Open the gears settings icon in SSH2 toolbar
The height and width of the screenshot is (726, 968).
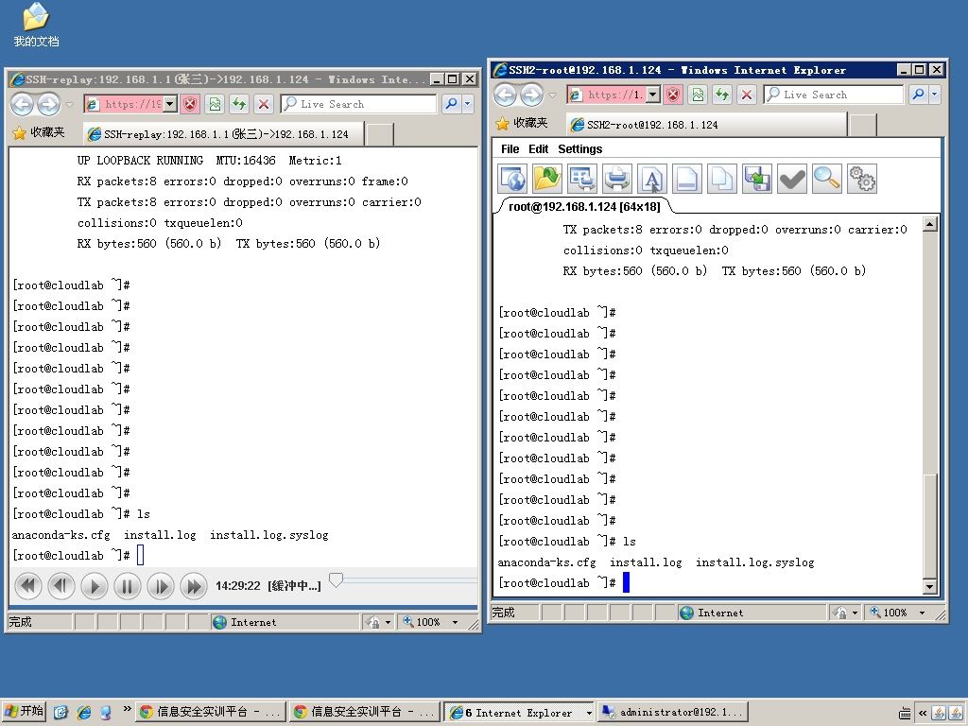point(862,179)
